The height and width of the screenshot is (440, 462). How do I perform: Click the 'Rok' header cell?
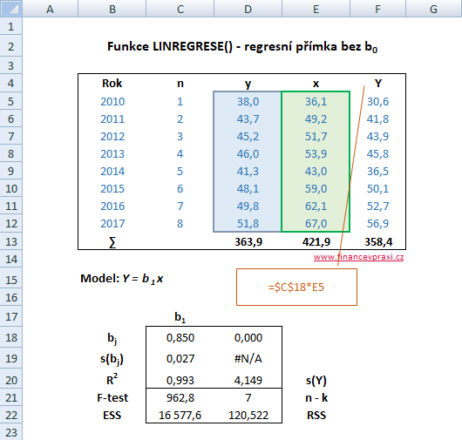click(x=112, y=84)
